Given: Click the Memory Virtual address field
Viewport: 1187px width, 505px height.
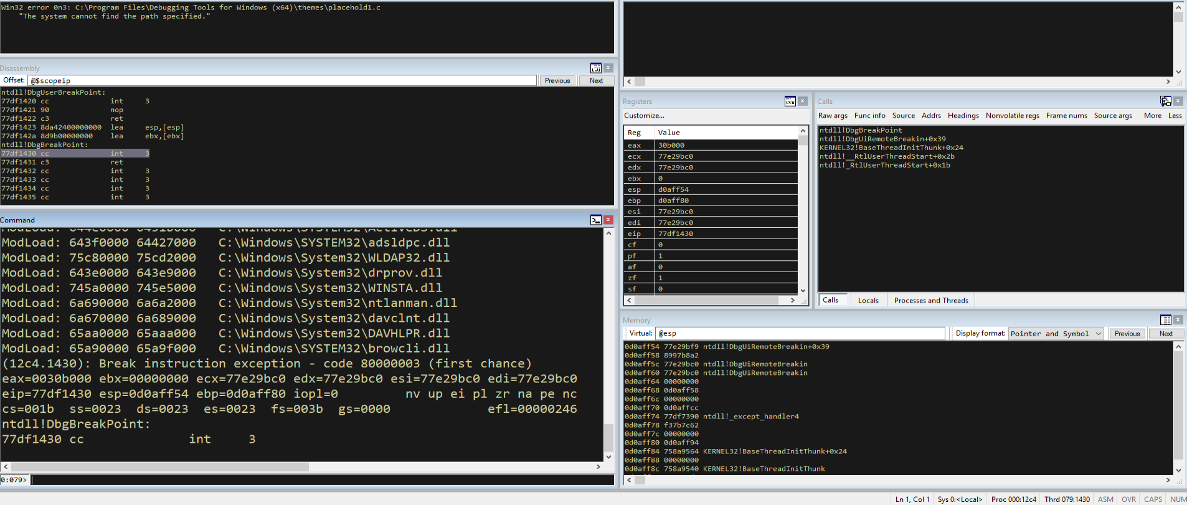Looking at the screenshot, I should 800,333.
